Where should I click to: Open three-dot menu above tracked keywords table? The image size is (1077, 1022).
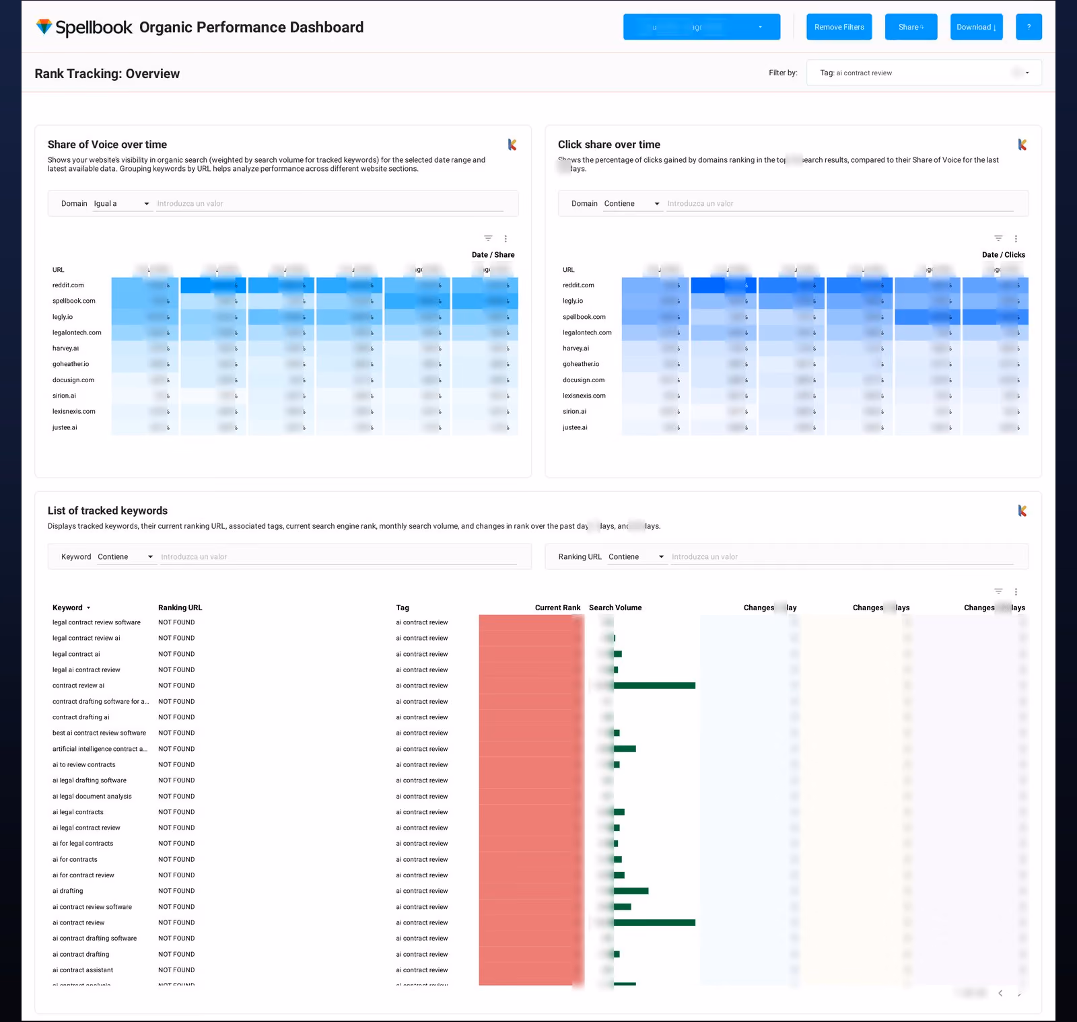(1016, 591)
